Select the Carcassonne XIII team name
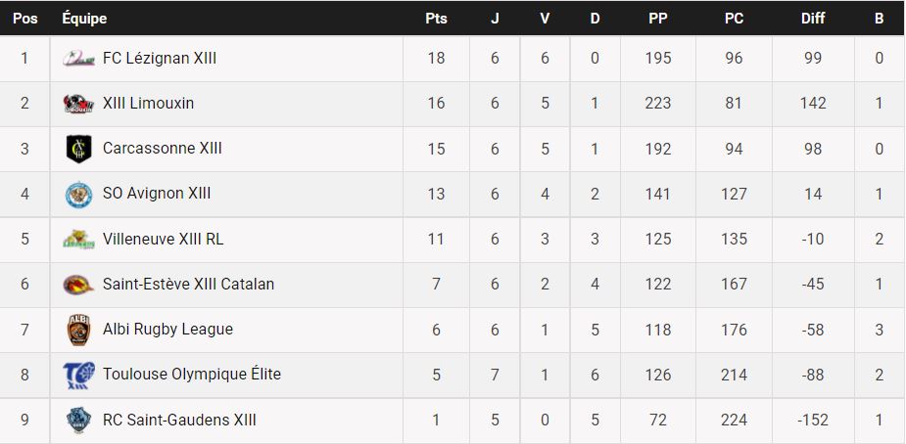The width and height of the screenshot is (906, 444). tap(162, 149)
